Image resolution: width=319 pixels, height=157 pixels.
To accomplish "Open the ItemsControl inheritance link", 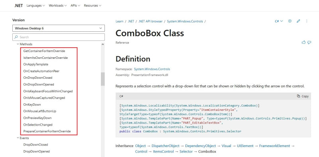I will pos(163,151).
